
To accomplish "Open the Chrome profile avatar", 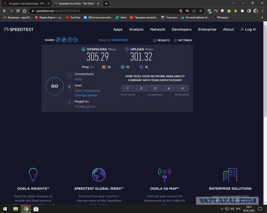I will 256,11.
